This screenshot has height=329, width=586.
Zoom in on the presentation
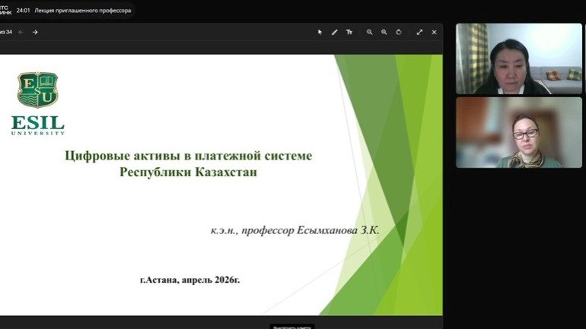(370, 32)
